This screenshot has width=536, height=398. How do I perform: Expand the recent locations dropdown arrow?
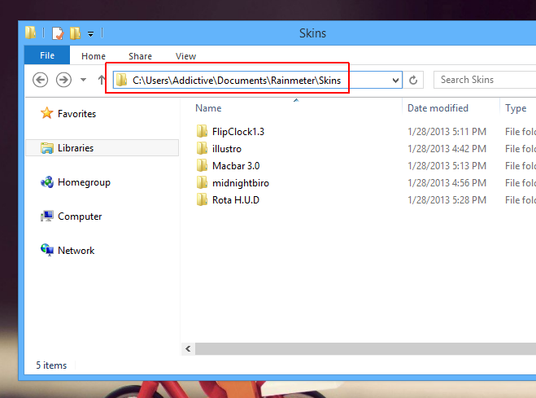(x=84, y=80)
